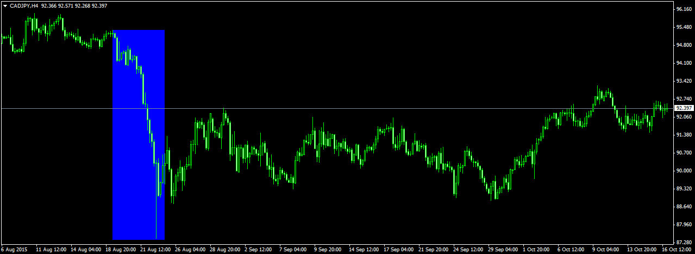The width and height of the screenshot is (695, 254).
Task: Click the 17 Sep 04:00 time label
Action: click(x=399, y=250)
